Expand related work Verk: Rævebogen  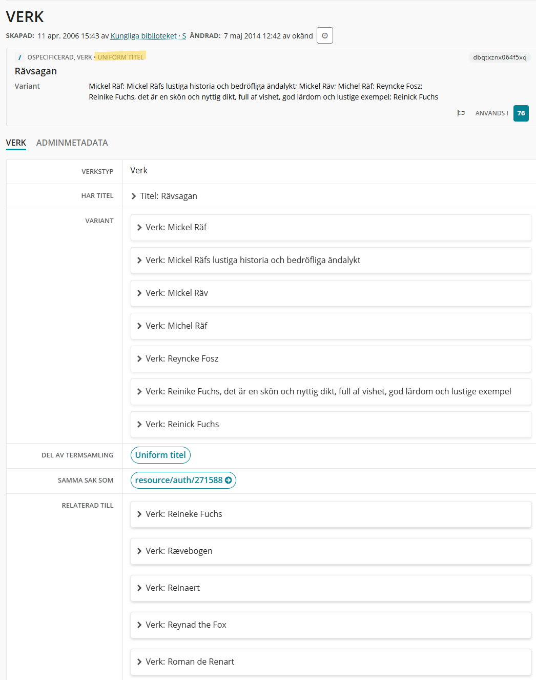[331, 551]
